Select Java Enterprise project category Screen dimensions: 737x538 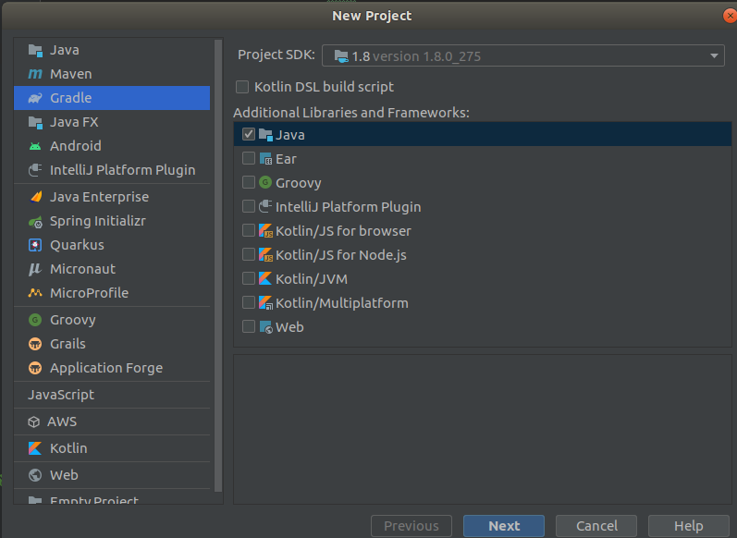tap(99, 197)
